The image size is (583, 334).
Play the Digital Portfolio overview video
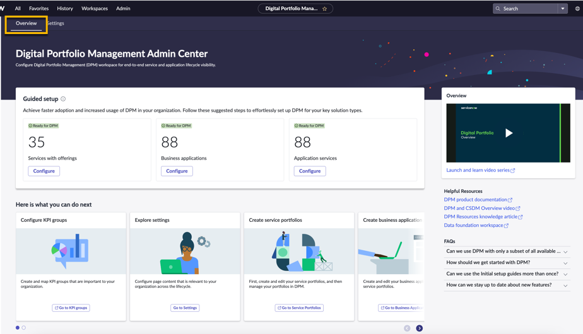(509, 133)
